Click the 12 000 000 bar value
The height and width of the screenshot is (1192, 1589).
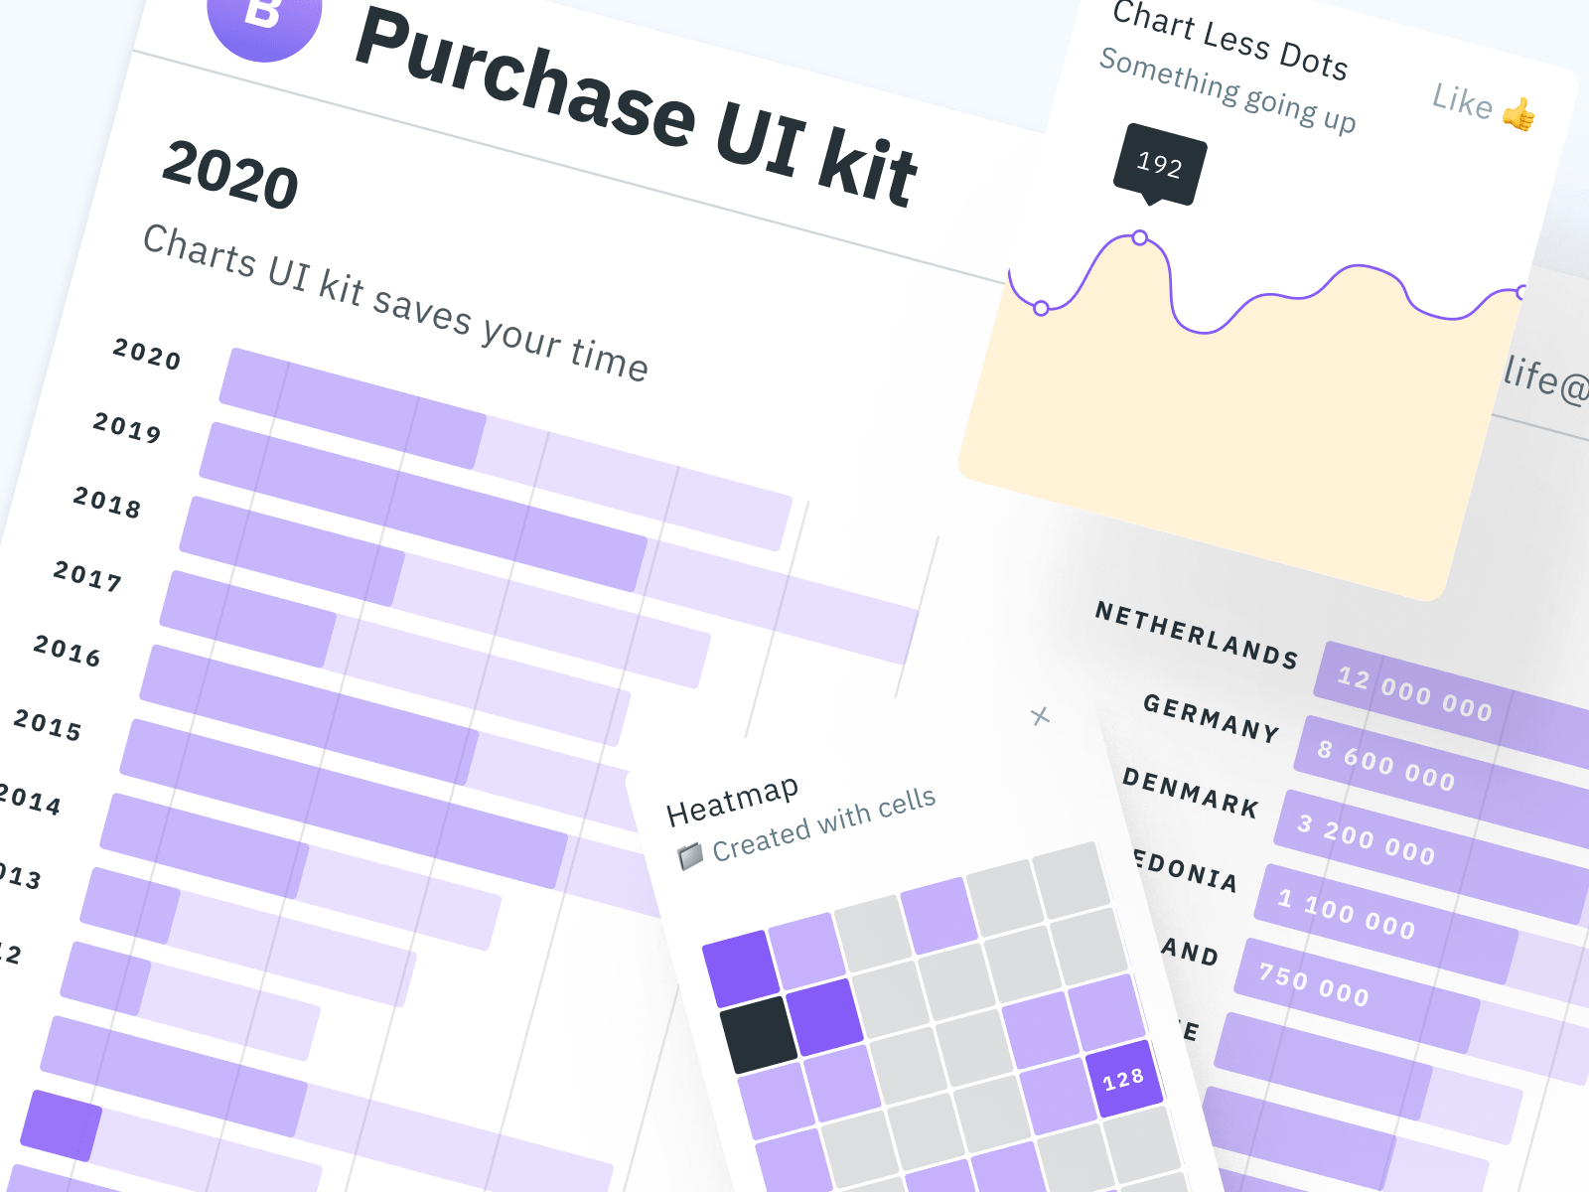pyautogui.click(x=1414, y=693)
